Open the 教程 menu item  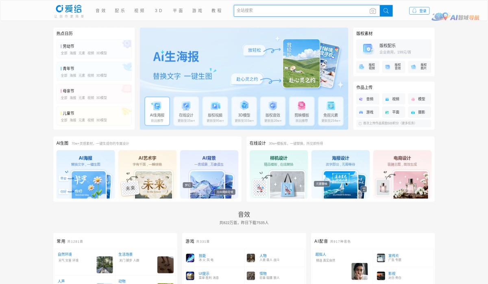click(x=217, y=11)
